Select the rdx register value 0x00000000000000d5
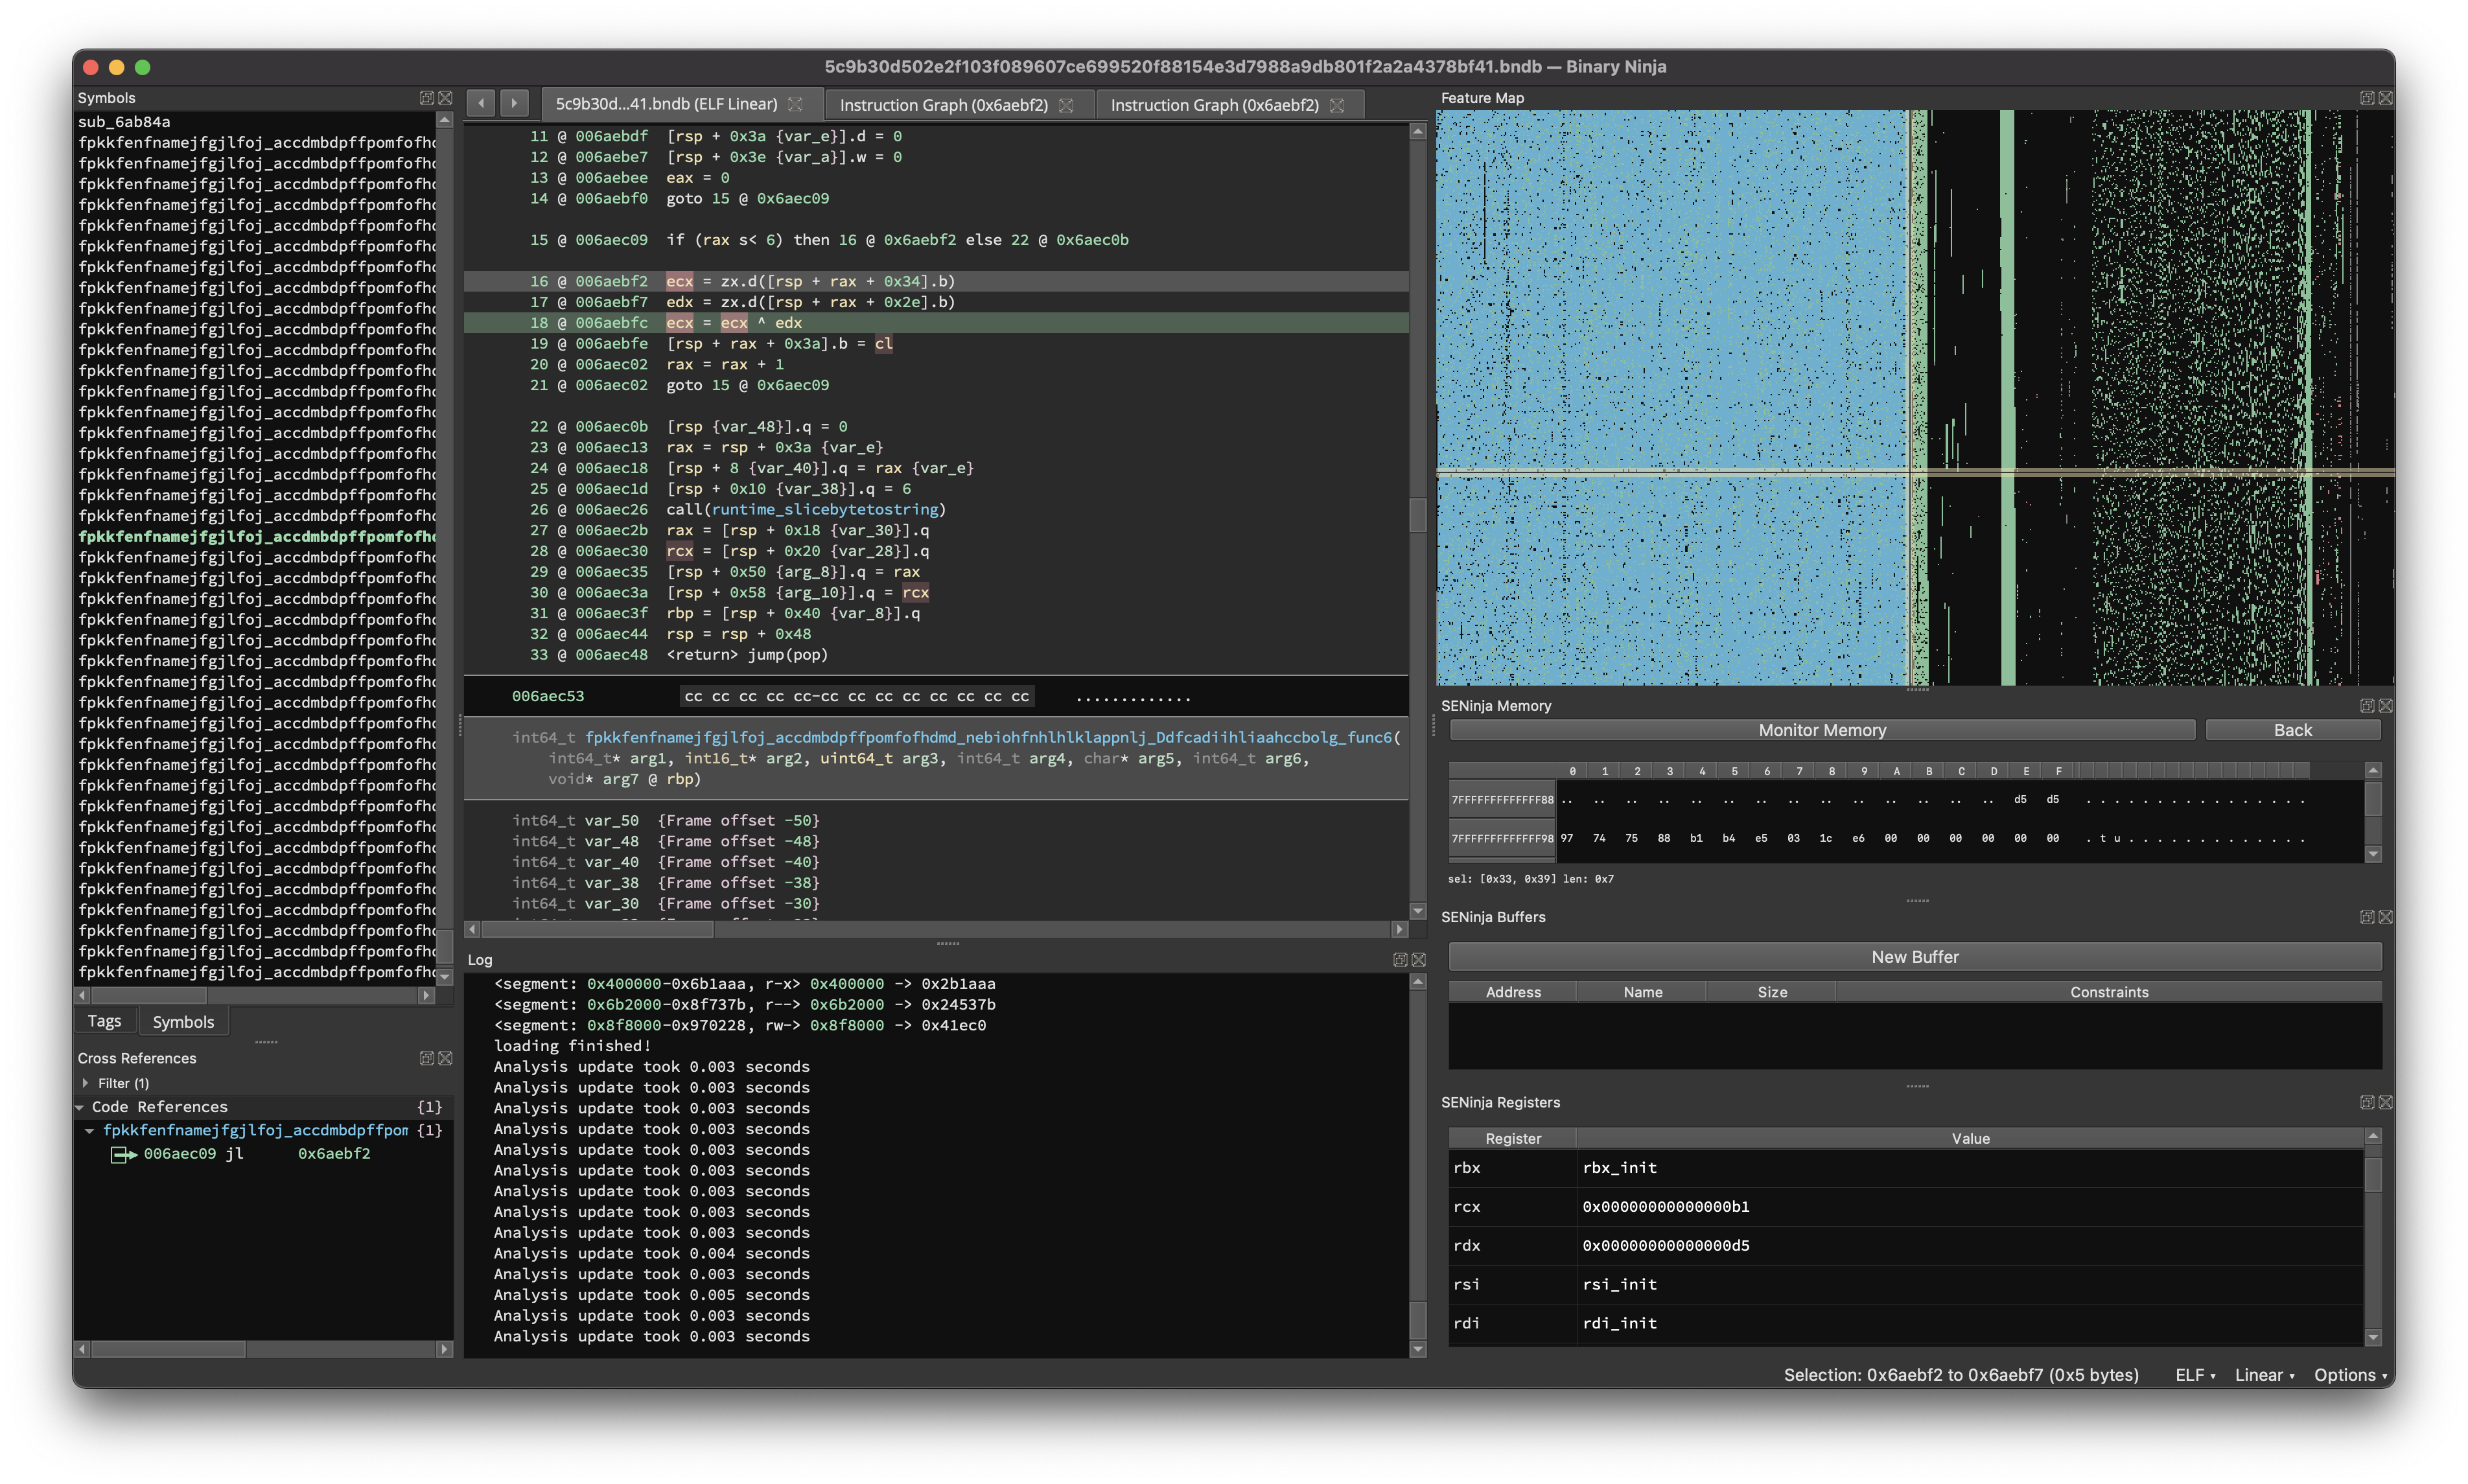This screenshot has height=1484, width=2468. (1665, 1246)
